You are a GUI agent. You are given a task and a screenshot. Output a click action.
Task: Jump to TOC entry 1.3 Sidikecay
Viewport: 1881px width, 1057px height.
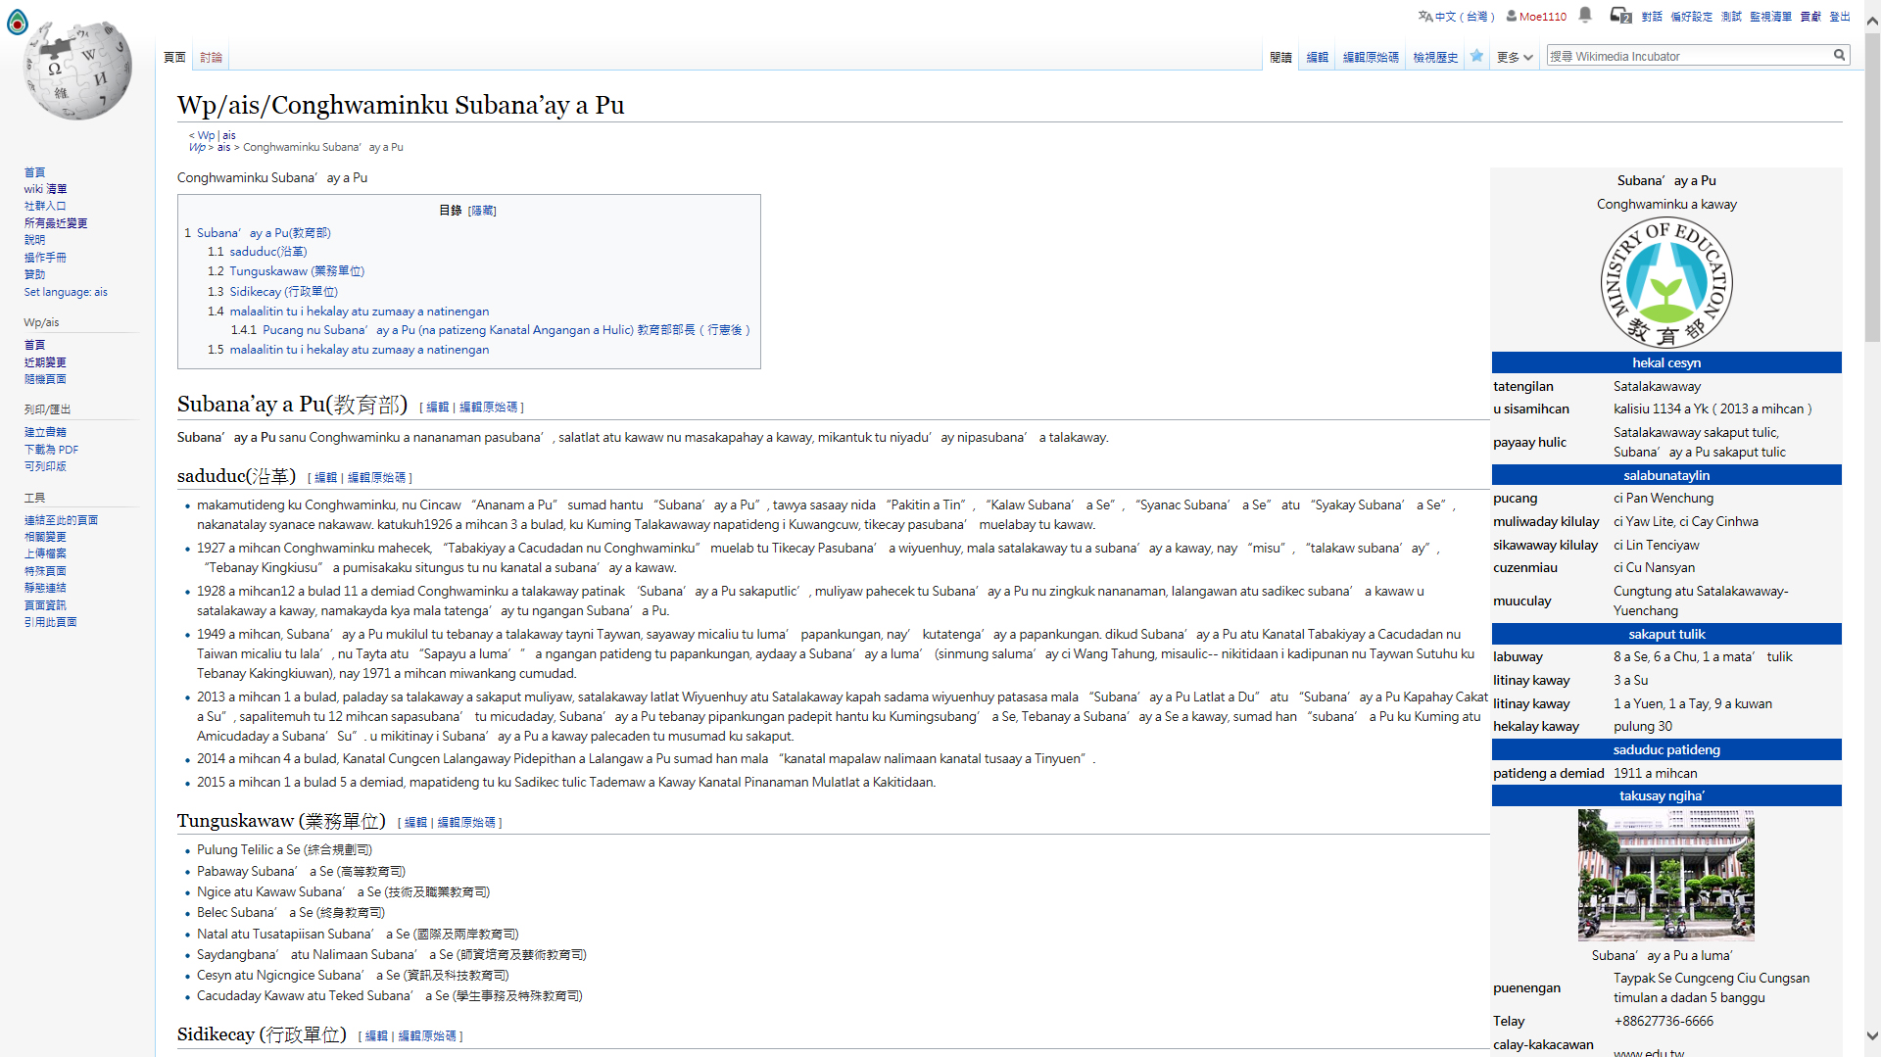pyautogui.click(x=272, y=292)
